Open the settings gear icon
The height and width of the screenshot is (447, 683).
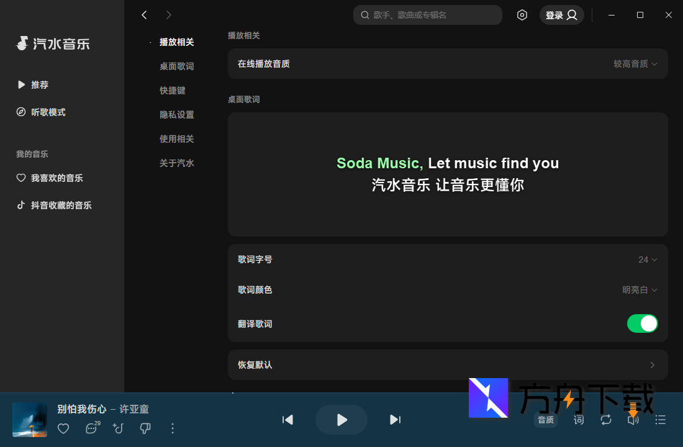click(x=522, y=14)
